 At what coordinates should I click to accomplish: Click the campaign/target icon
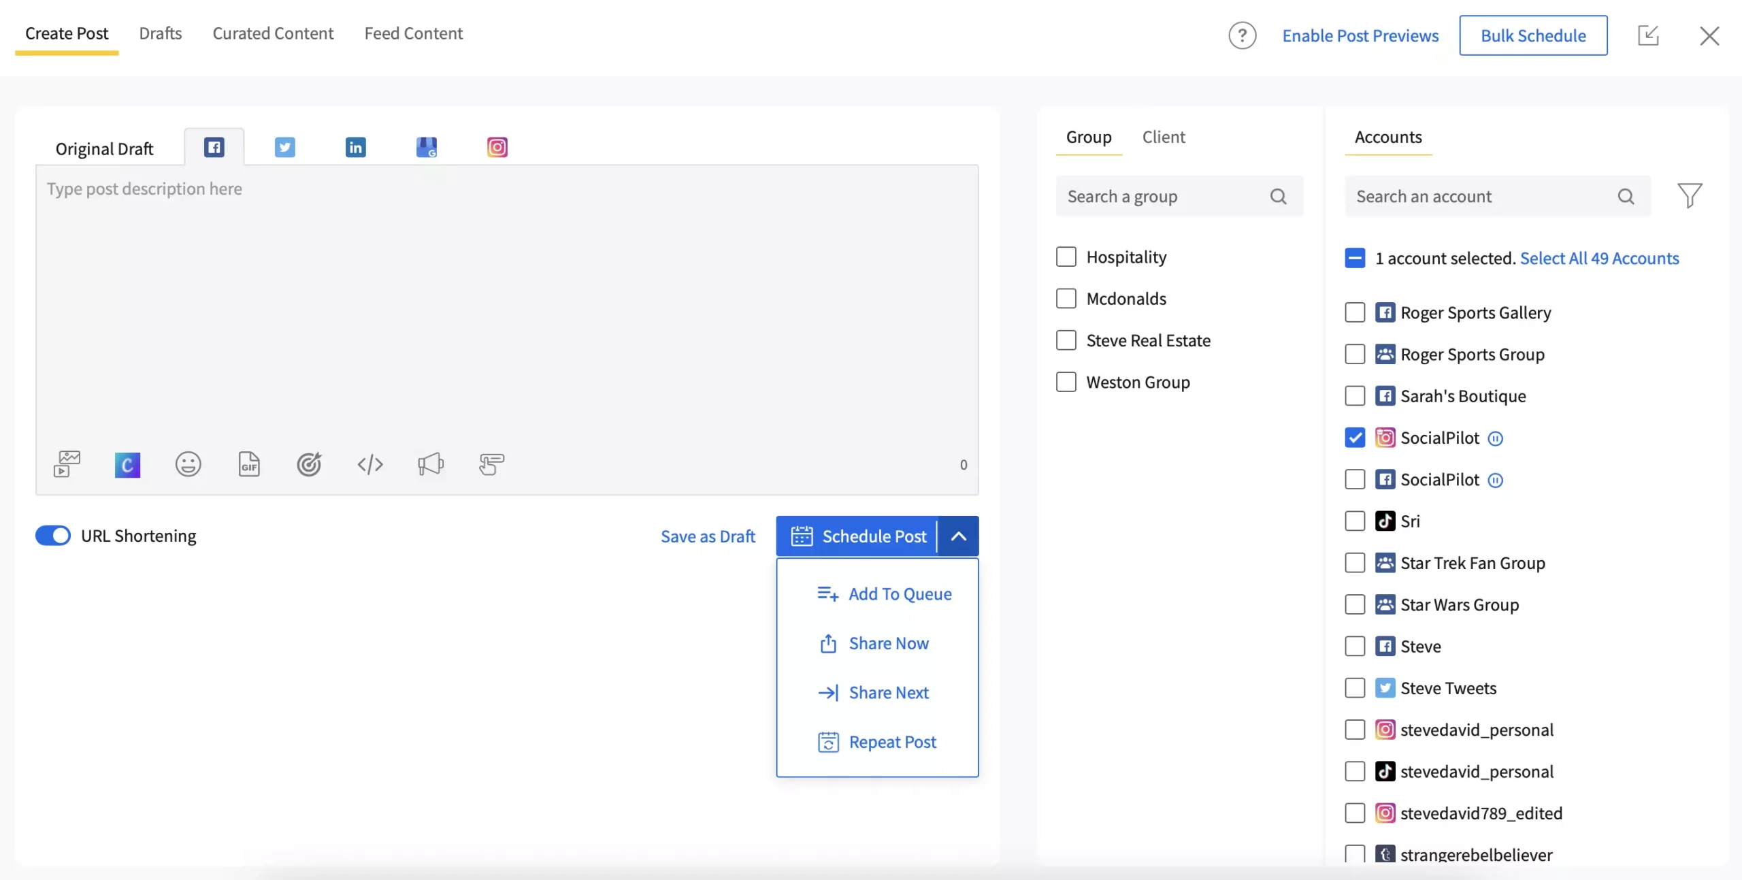(308, 463)
